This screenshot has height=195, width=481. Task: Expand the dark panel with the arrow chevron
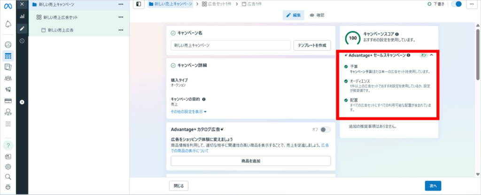[x=22, y=102]
